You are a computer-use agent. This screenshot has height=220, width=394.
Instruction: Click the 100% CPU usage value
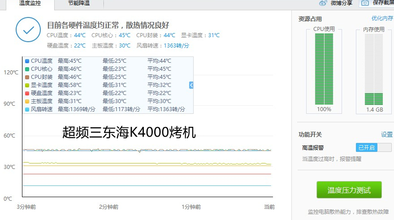(x=324, y=109)
